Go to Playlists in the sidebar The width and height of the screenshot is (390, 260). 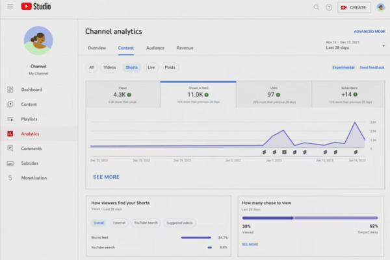[29, 119]
